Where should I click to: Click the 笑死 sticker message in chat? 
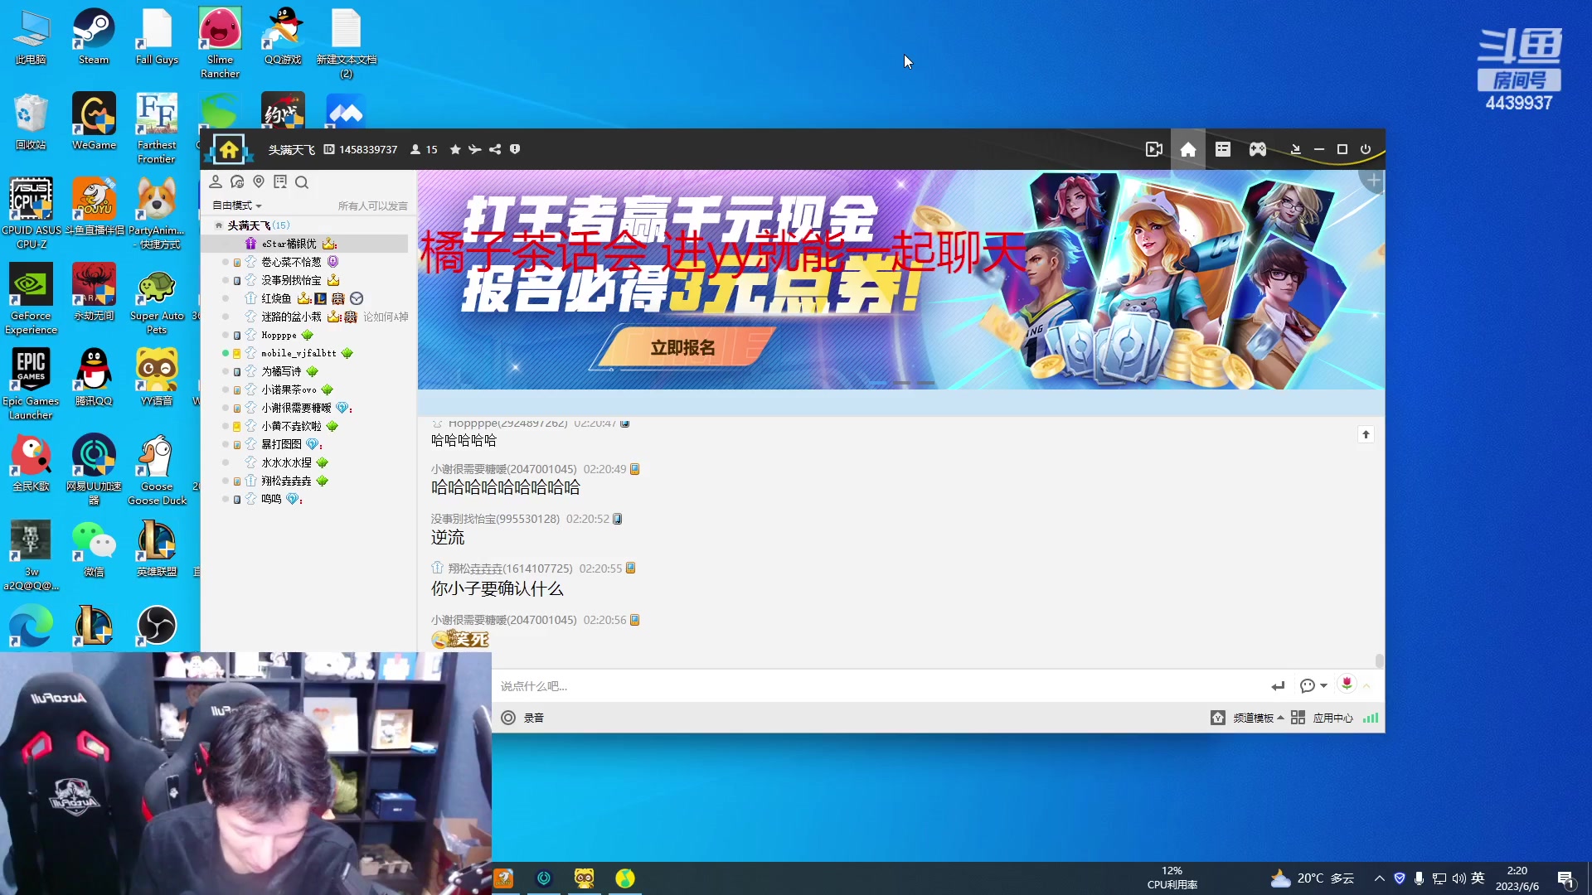pos(460,639)
